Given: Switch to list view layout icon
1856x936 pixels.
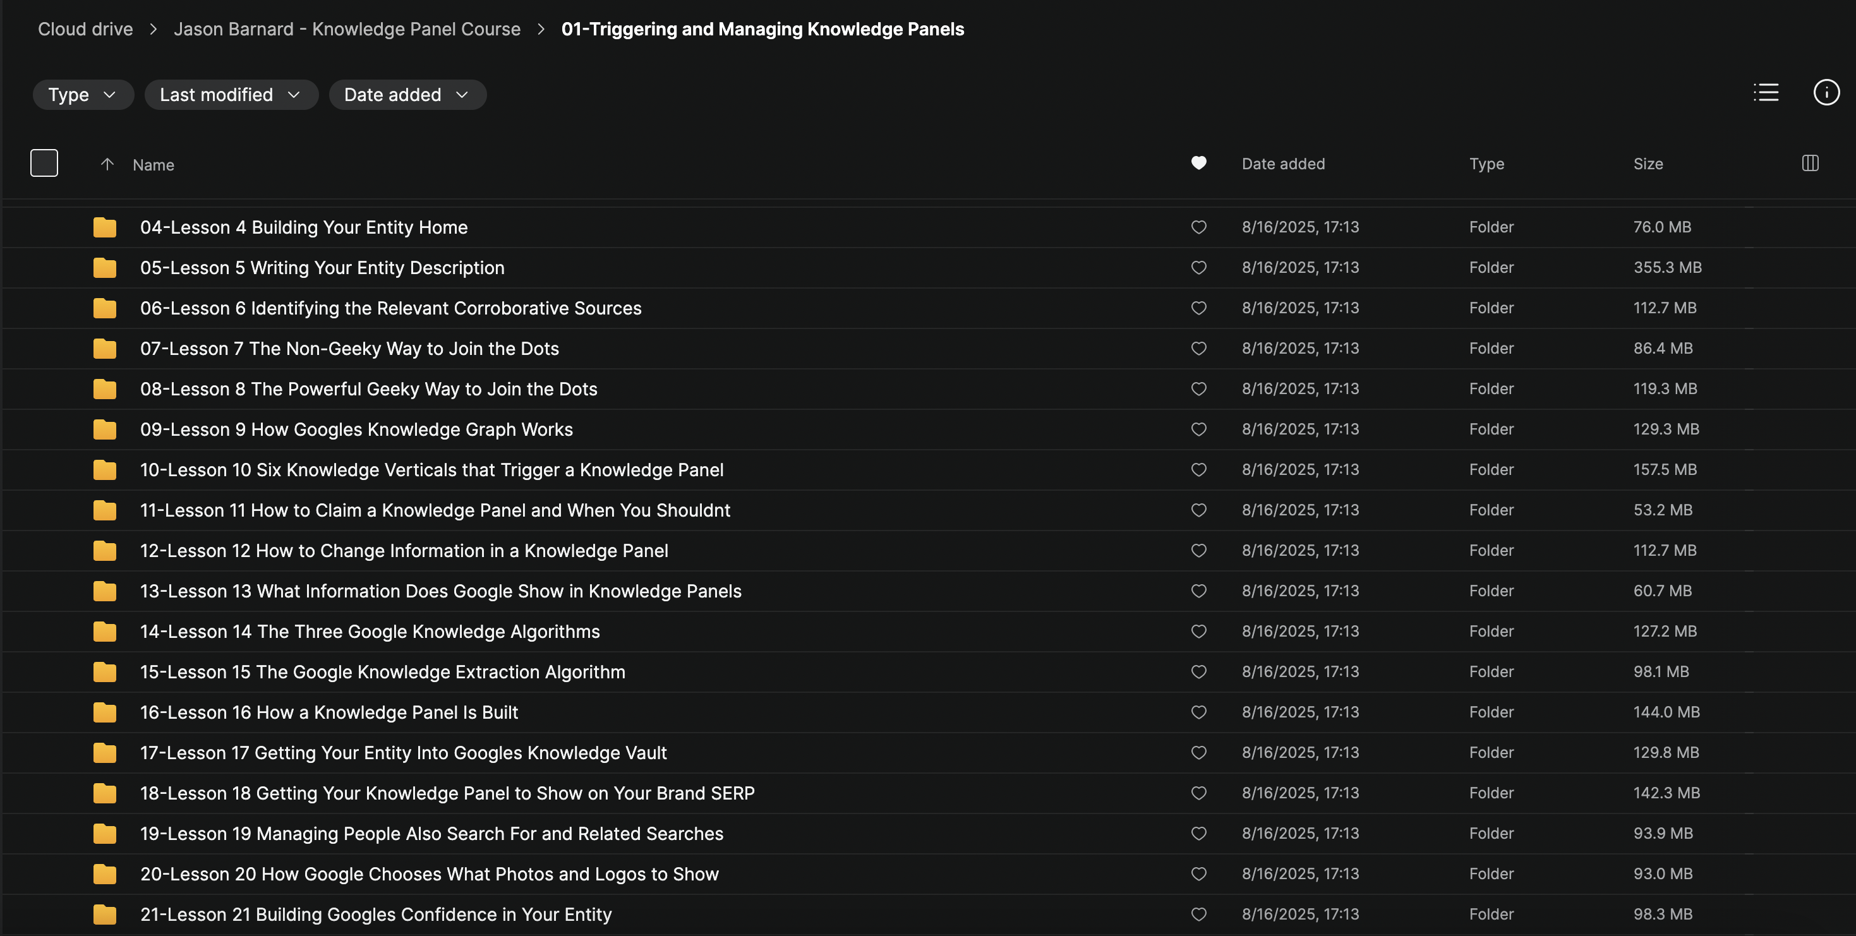Looking at the screenshot, I should click(1765, 93).
